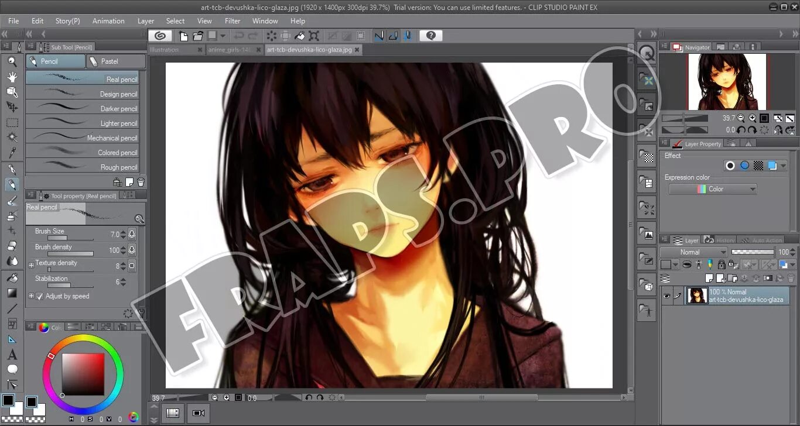800x426 pixels.
Task: Open Quick Access search icon in side dock
Action: point(647,53)
